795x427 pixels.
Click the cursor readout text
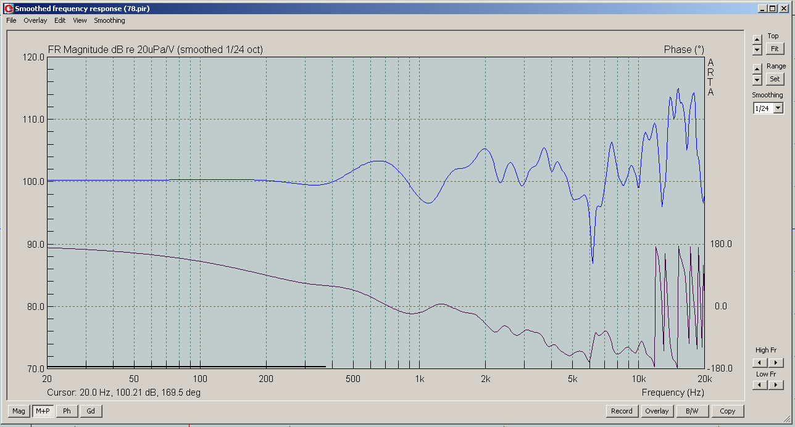point(123,392)
